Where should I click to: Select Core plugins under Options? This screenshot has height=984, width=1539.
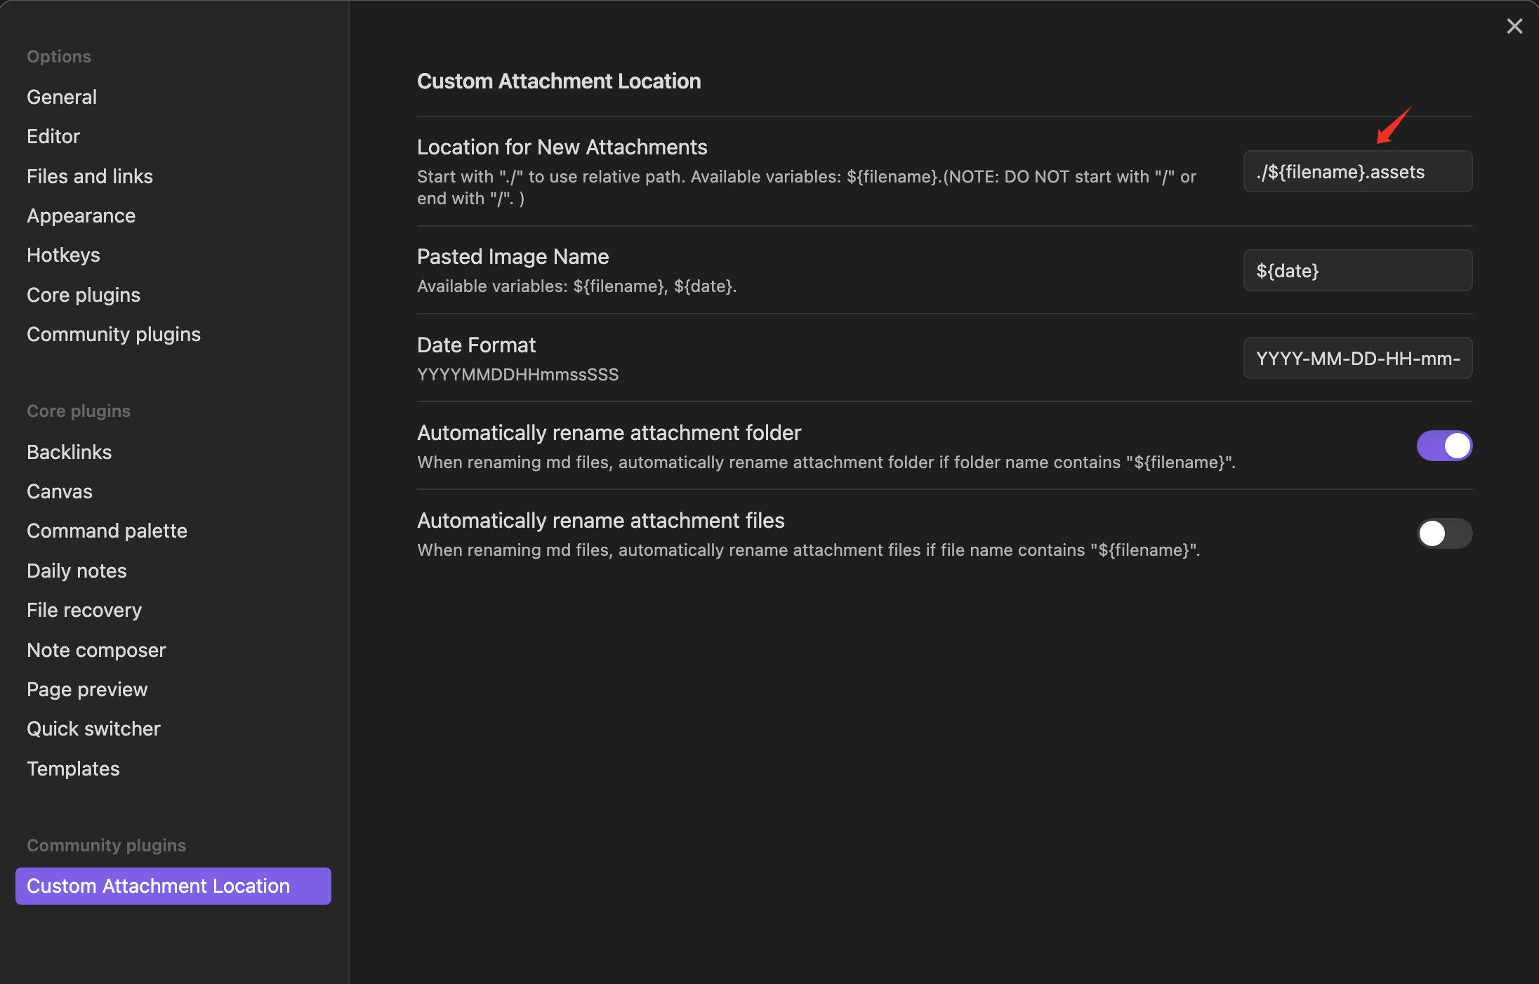point(84,295)
